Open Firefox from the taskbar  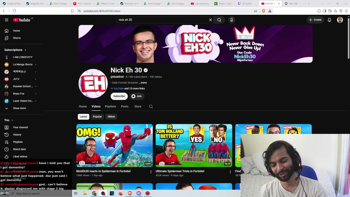(x=121, y=193)
